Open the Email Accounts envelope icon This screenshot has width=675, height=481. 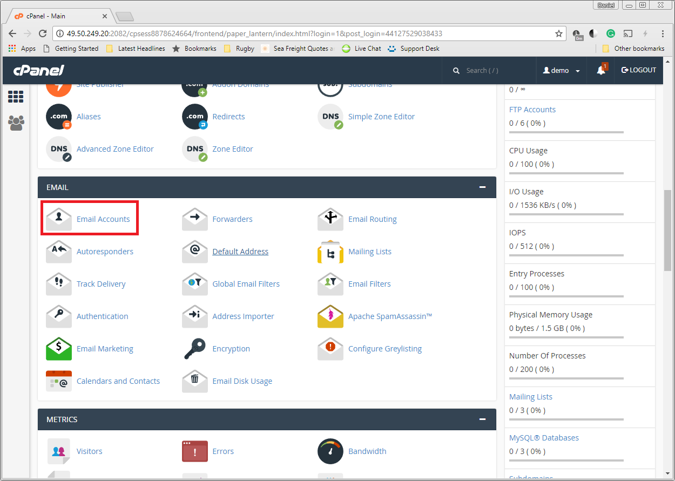59,219
